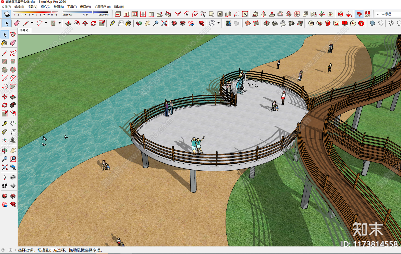401x254 pixels.
Task: Open the 扩展程序(x) menu
Action: coord(102,7)
